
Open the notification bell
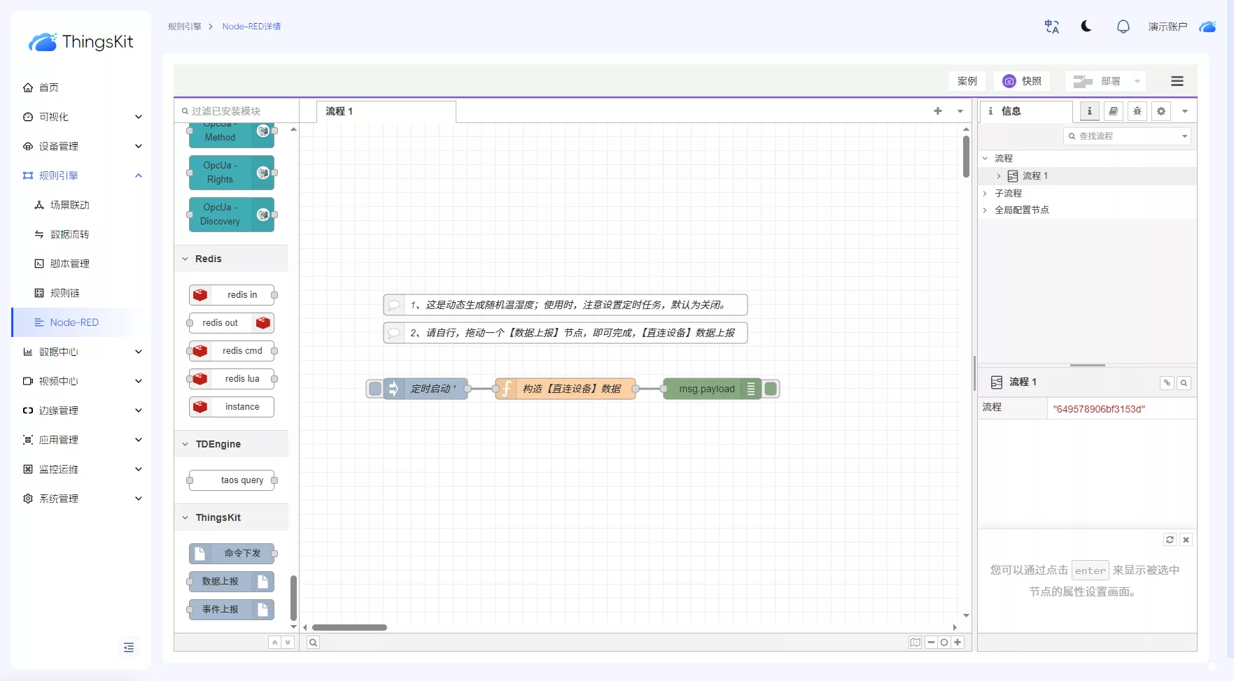1123,27
